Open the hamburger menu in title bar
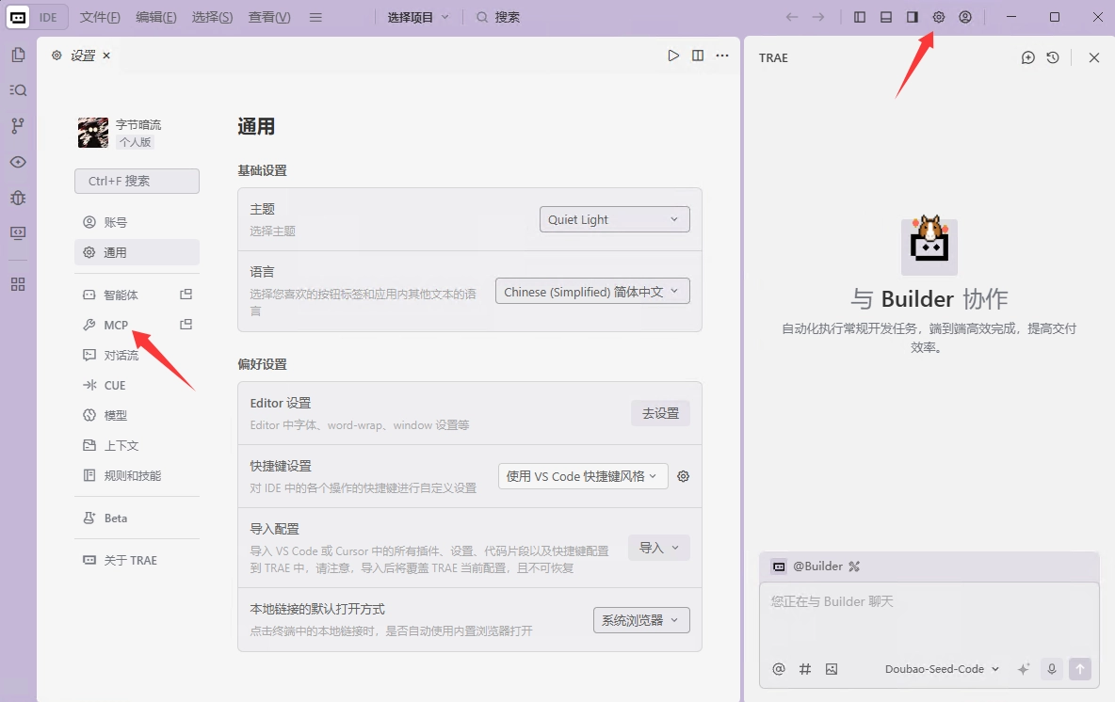 [x=315, y=17]
